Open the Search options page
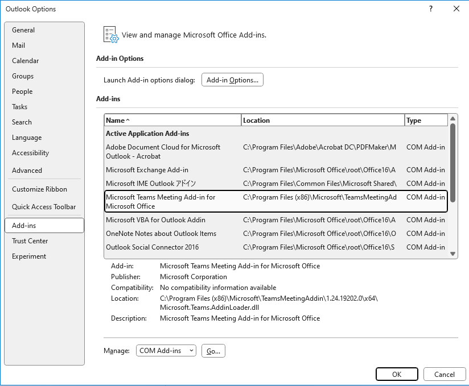This screenshot has height=386, width=469. [x=44, y=122]
